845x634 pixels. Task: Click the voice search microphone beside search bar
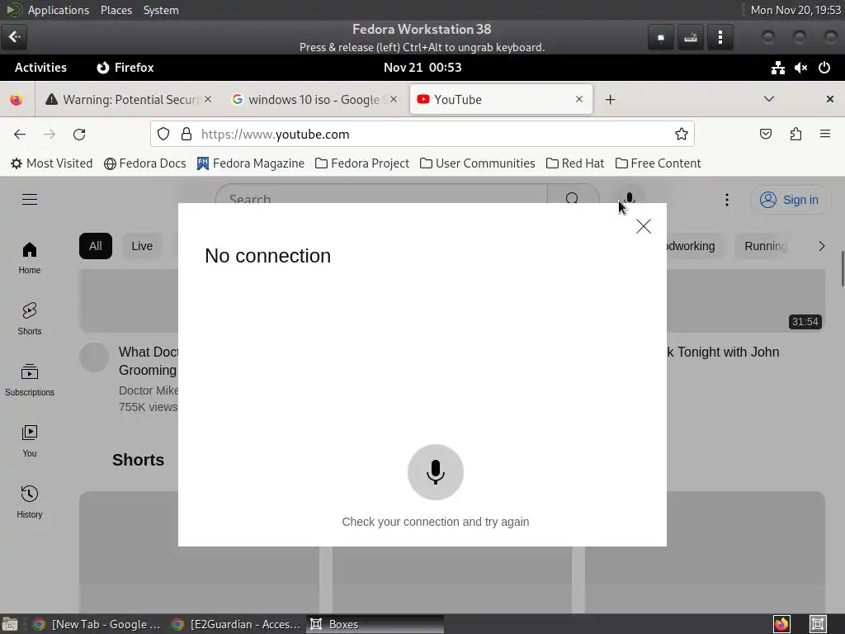(629, 199)
